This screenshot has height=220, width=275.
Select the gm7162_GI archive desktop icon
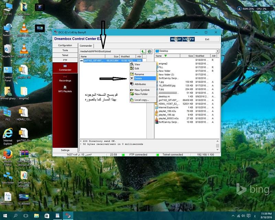click(24, 135)
